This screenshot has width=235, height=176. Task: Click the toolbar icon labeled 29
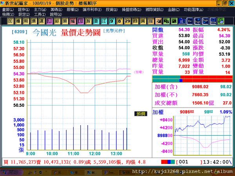coord(127,21)
